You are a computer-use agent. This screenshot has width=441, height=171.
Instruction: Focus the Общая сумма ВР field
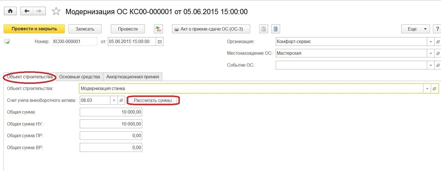click(111, 148)
